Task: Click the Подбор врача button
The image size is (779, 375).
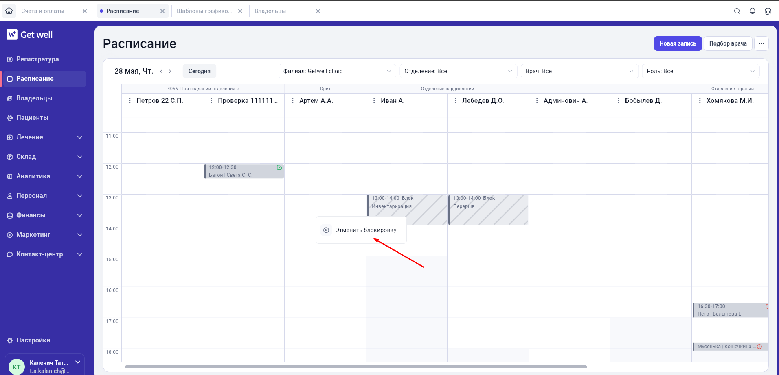Action: coord(728,43)
